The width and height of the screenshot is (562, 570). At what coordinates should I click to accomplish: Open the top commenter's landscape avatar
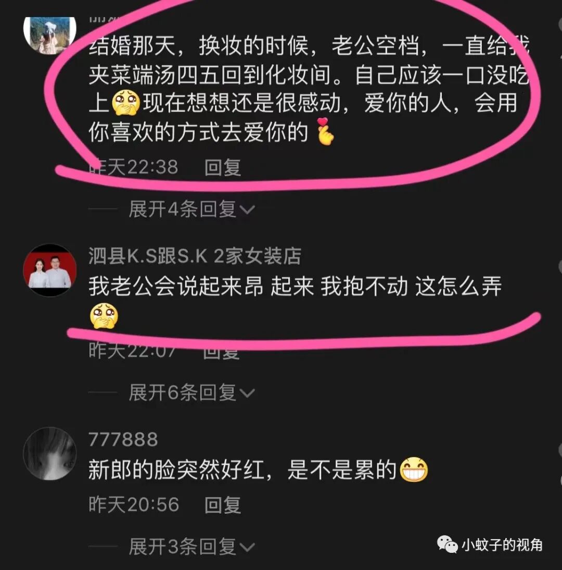point(50,35)
